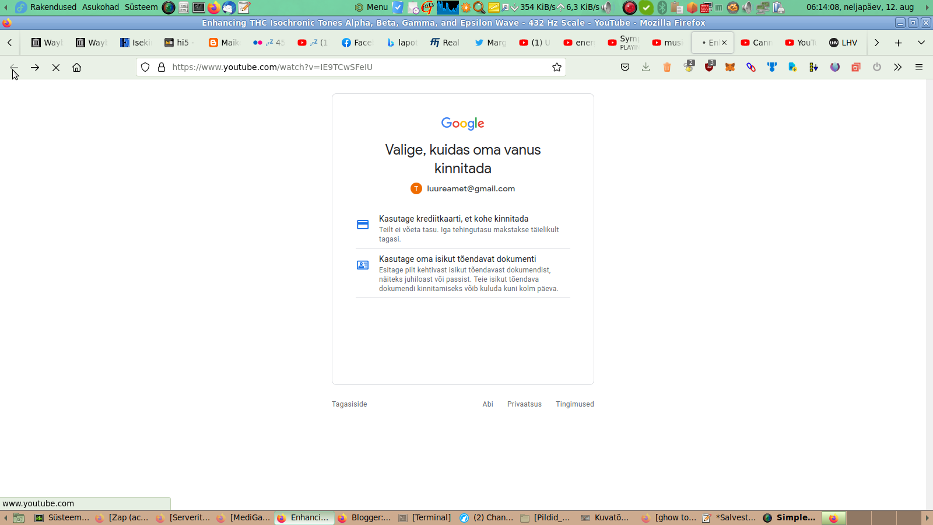
Task: Click the Bluetooth tray icon
Action: coord(662,8)
